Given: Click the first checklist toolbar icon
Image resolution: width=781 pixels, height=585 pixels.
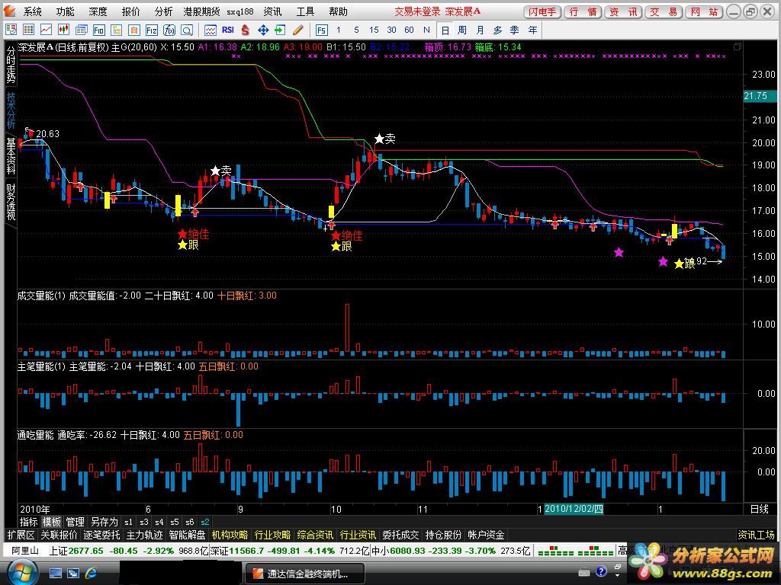Looking at the screenshot, I should pos(11,30).
